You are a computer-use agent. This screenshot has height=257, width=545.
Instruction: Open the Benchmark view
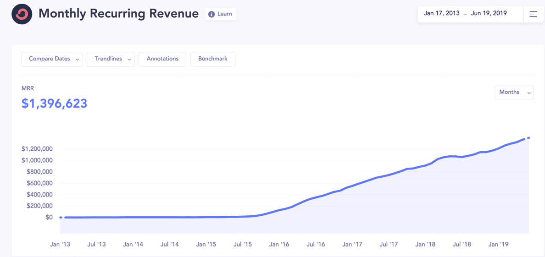(x=213, y=59)
